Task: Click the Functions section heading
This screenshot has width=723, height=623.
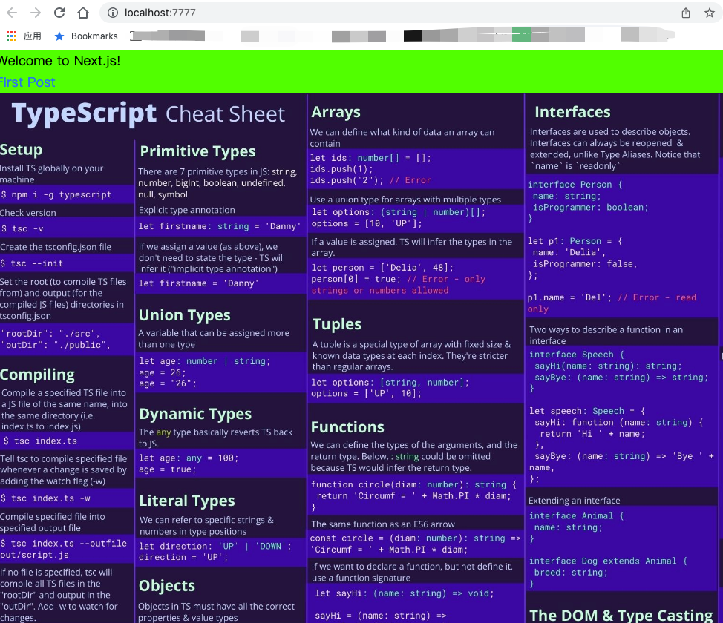Action: 347,427
